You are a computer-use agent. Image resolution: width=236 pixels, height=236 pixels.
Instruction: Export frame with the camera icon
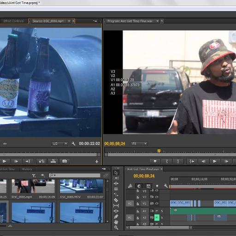coord(65,161)
